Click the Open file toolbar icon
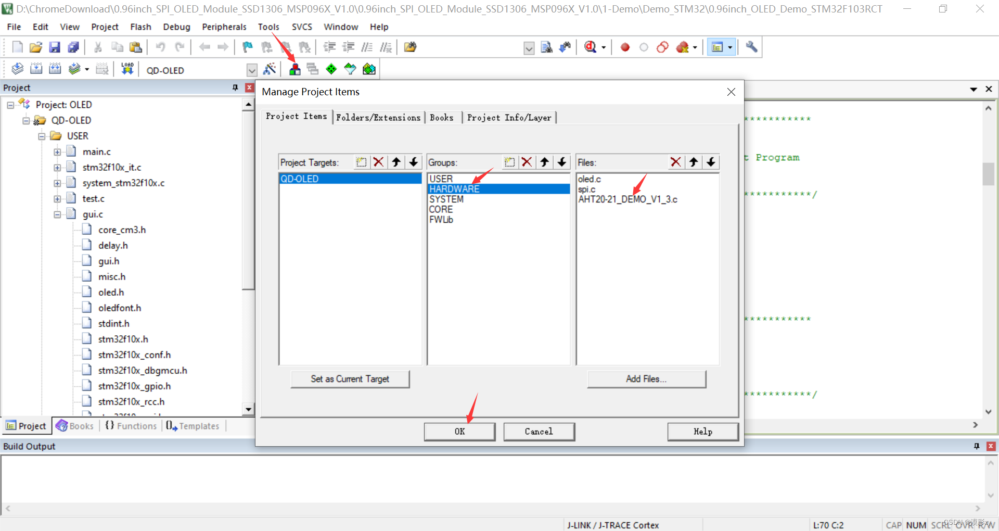Viewport: 999px width, 531px height. coord(35,47)
